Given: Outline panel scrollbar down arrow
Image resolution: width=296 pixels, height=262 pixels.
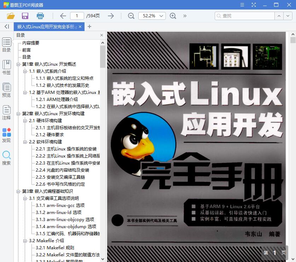Looking at the screenshot, I should (x=103, y=259).
